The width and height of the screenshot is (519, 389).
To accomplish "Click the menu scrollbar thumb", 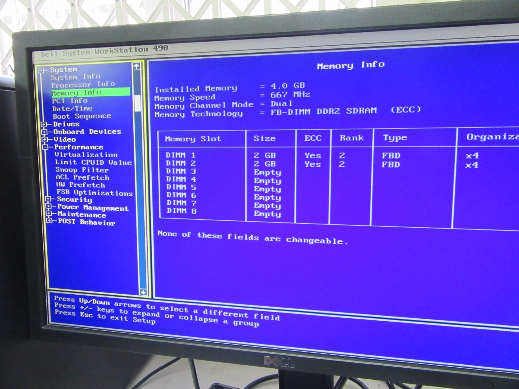I will (x=138, y=103).
